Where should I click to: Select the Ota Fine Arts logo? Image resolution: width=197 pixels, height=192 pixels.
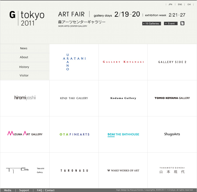click(75, 134)
